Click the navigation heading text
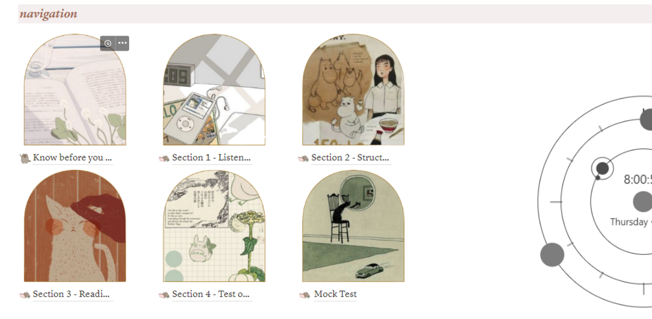The height and width of the screenshot is (319, 652). (x=48, y=14)
